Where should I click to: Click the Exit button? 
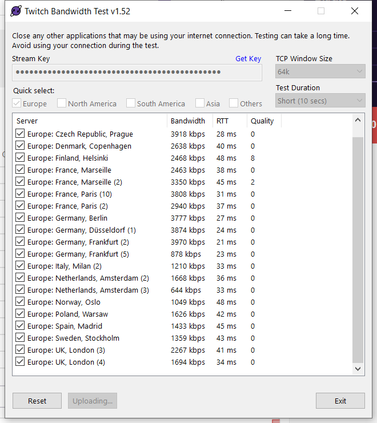(340, 401)
